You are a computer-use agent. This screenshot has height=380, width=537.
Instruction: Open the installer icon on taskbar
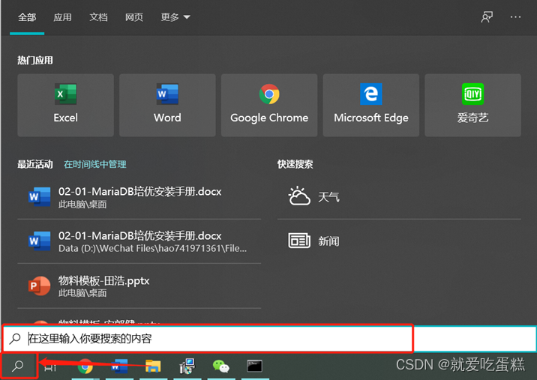187,367
